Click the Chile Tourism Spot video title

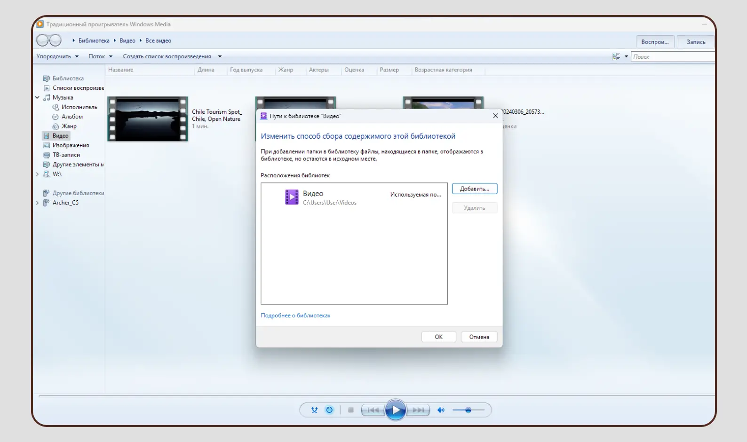(x=217, y=115)
